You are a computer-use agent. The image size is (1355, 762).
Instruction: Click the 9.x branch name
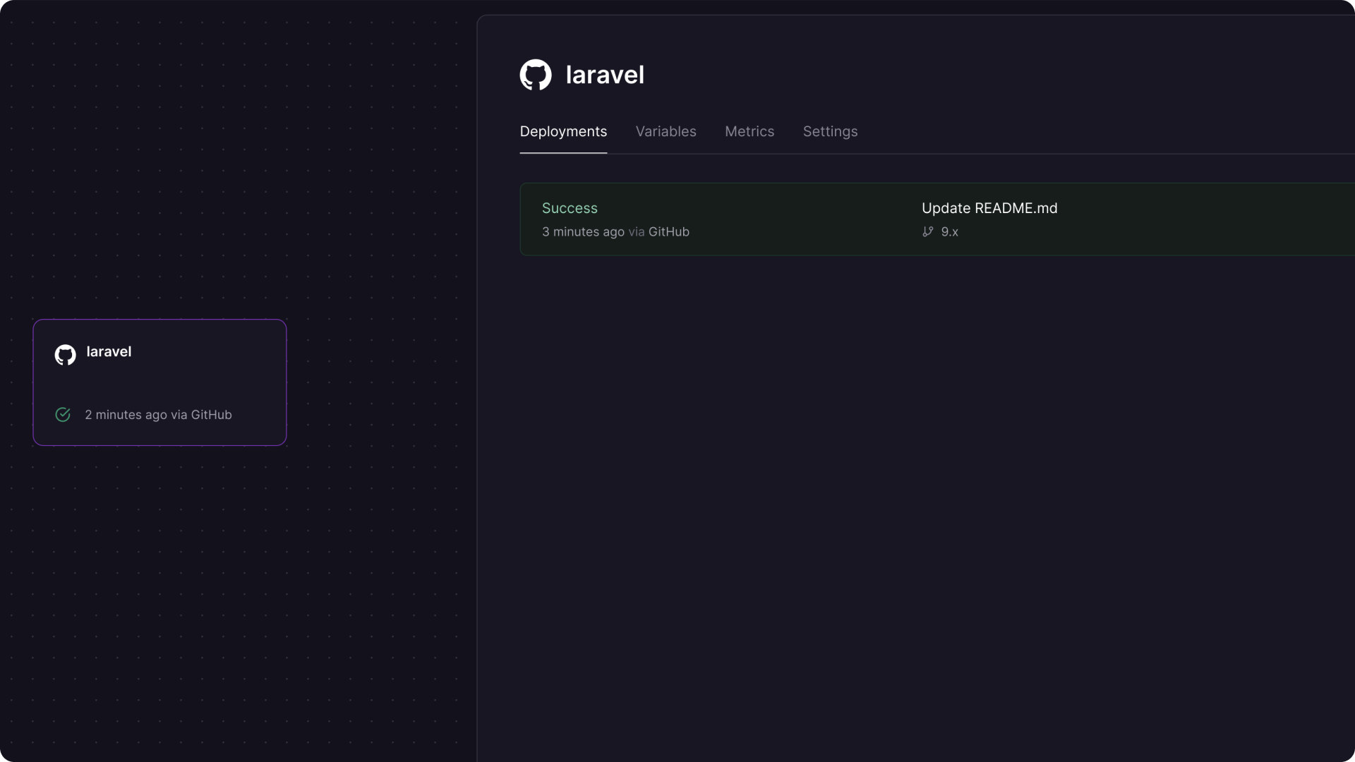949,231
